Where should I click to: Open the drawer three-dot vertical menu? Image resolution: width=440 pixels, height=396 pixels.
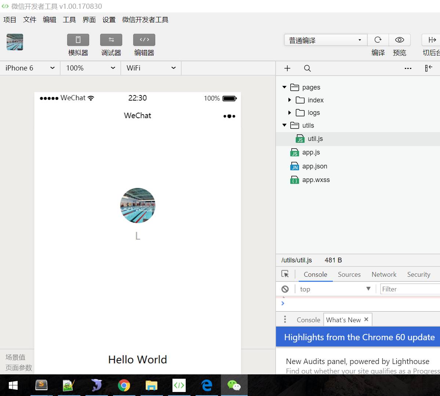tap(285, 319)
